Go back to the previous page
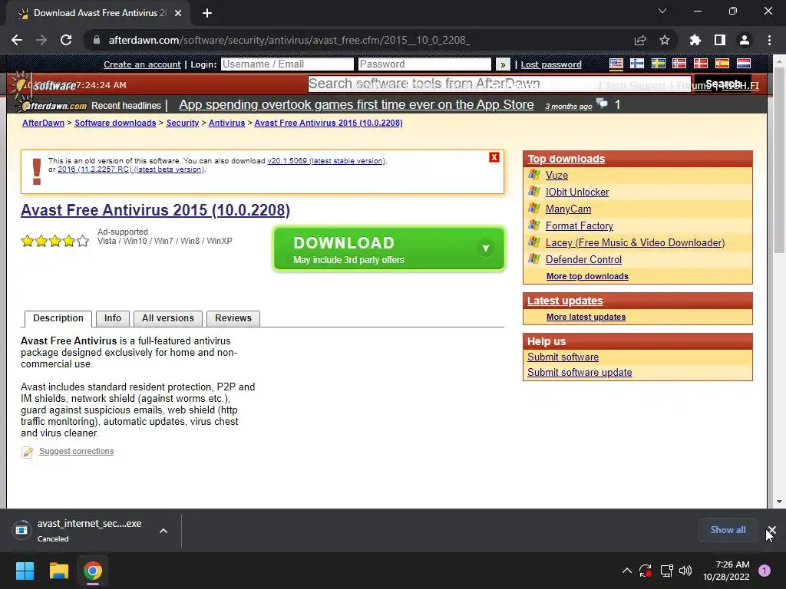 [x=17, y=40]
